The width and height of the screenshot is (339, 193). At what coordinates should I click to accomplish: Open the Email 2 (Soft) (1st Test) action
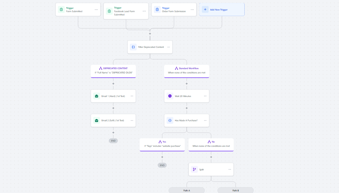coord(113,121)
